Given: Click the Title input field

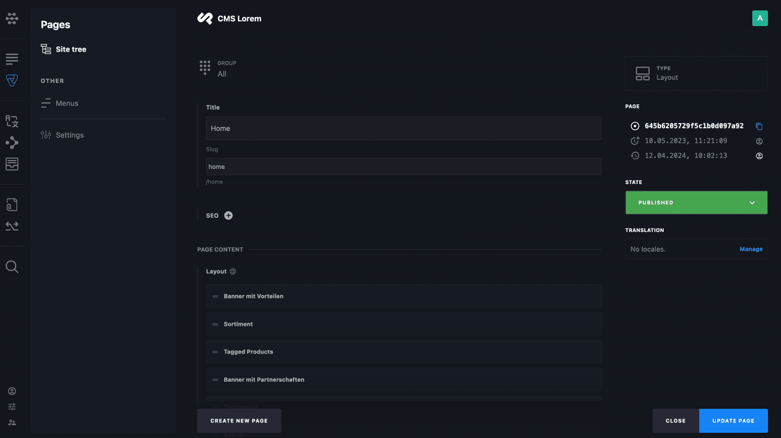Looking at the screenshot, I should [x=403, y=128].
